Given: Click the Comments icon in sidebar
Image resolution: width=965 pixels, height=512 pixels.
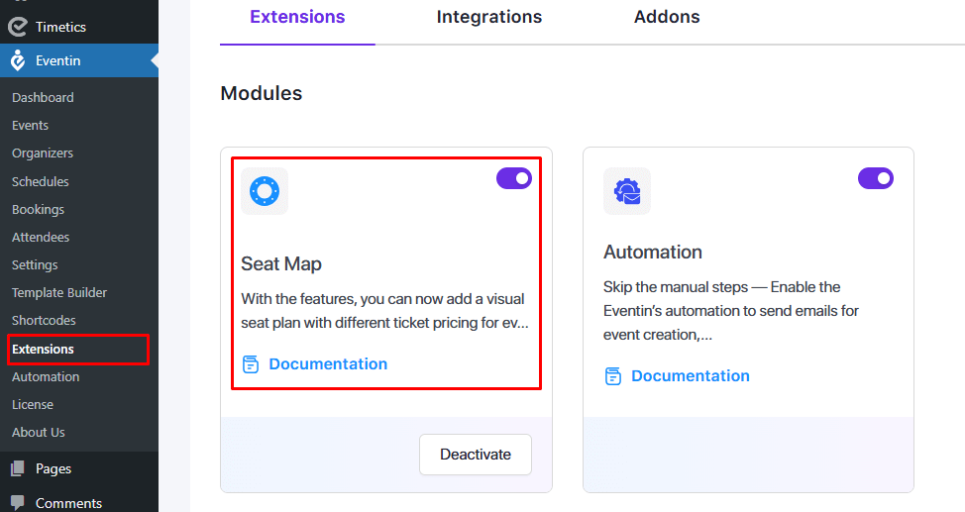Looking at the screenshot, I should pyautogui.click(x=17, y=502).
